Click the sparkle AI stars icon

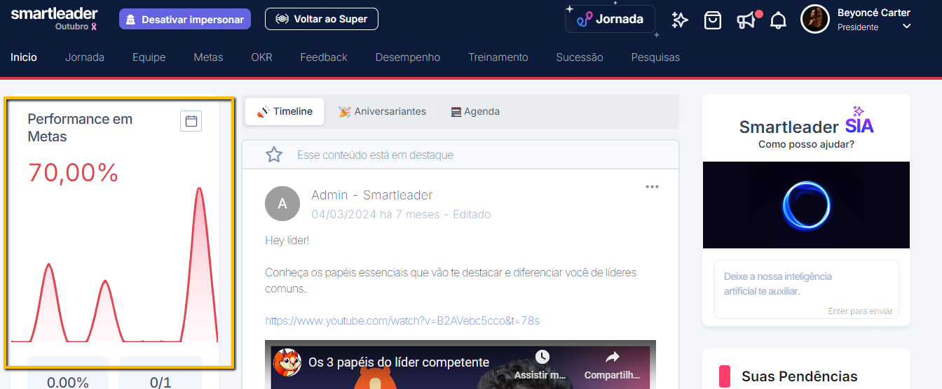tap(680, 20)
